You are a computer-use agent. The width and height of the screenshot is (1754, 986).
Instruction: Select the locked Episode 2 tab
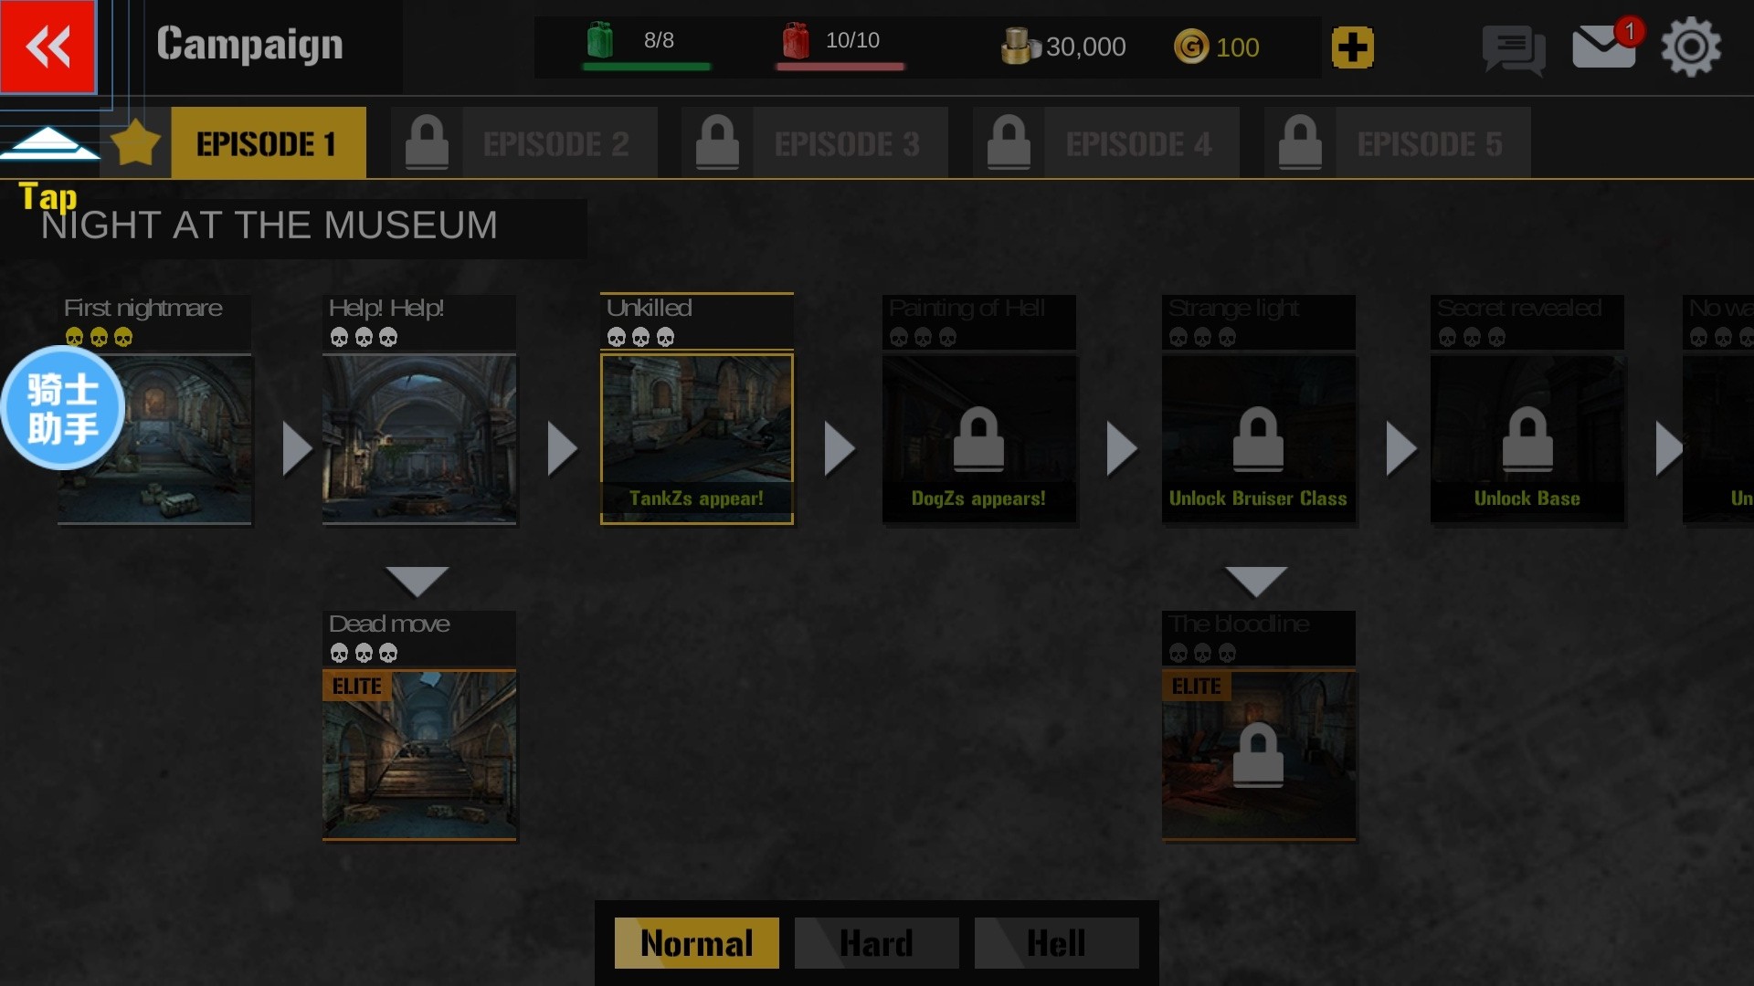click(x=524, y=143)
